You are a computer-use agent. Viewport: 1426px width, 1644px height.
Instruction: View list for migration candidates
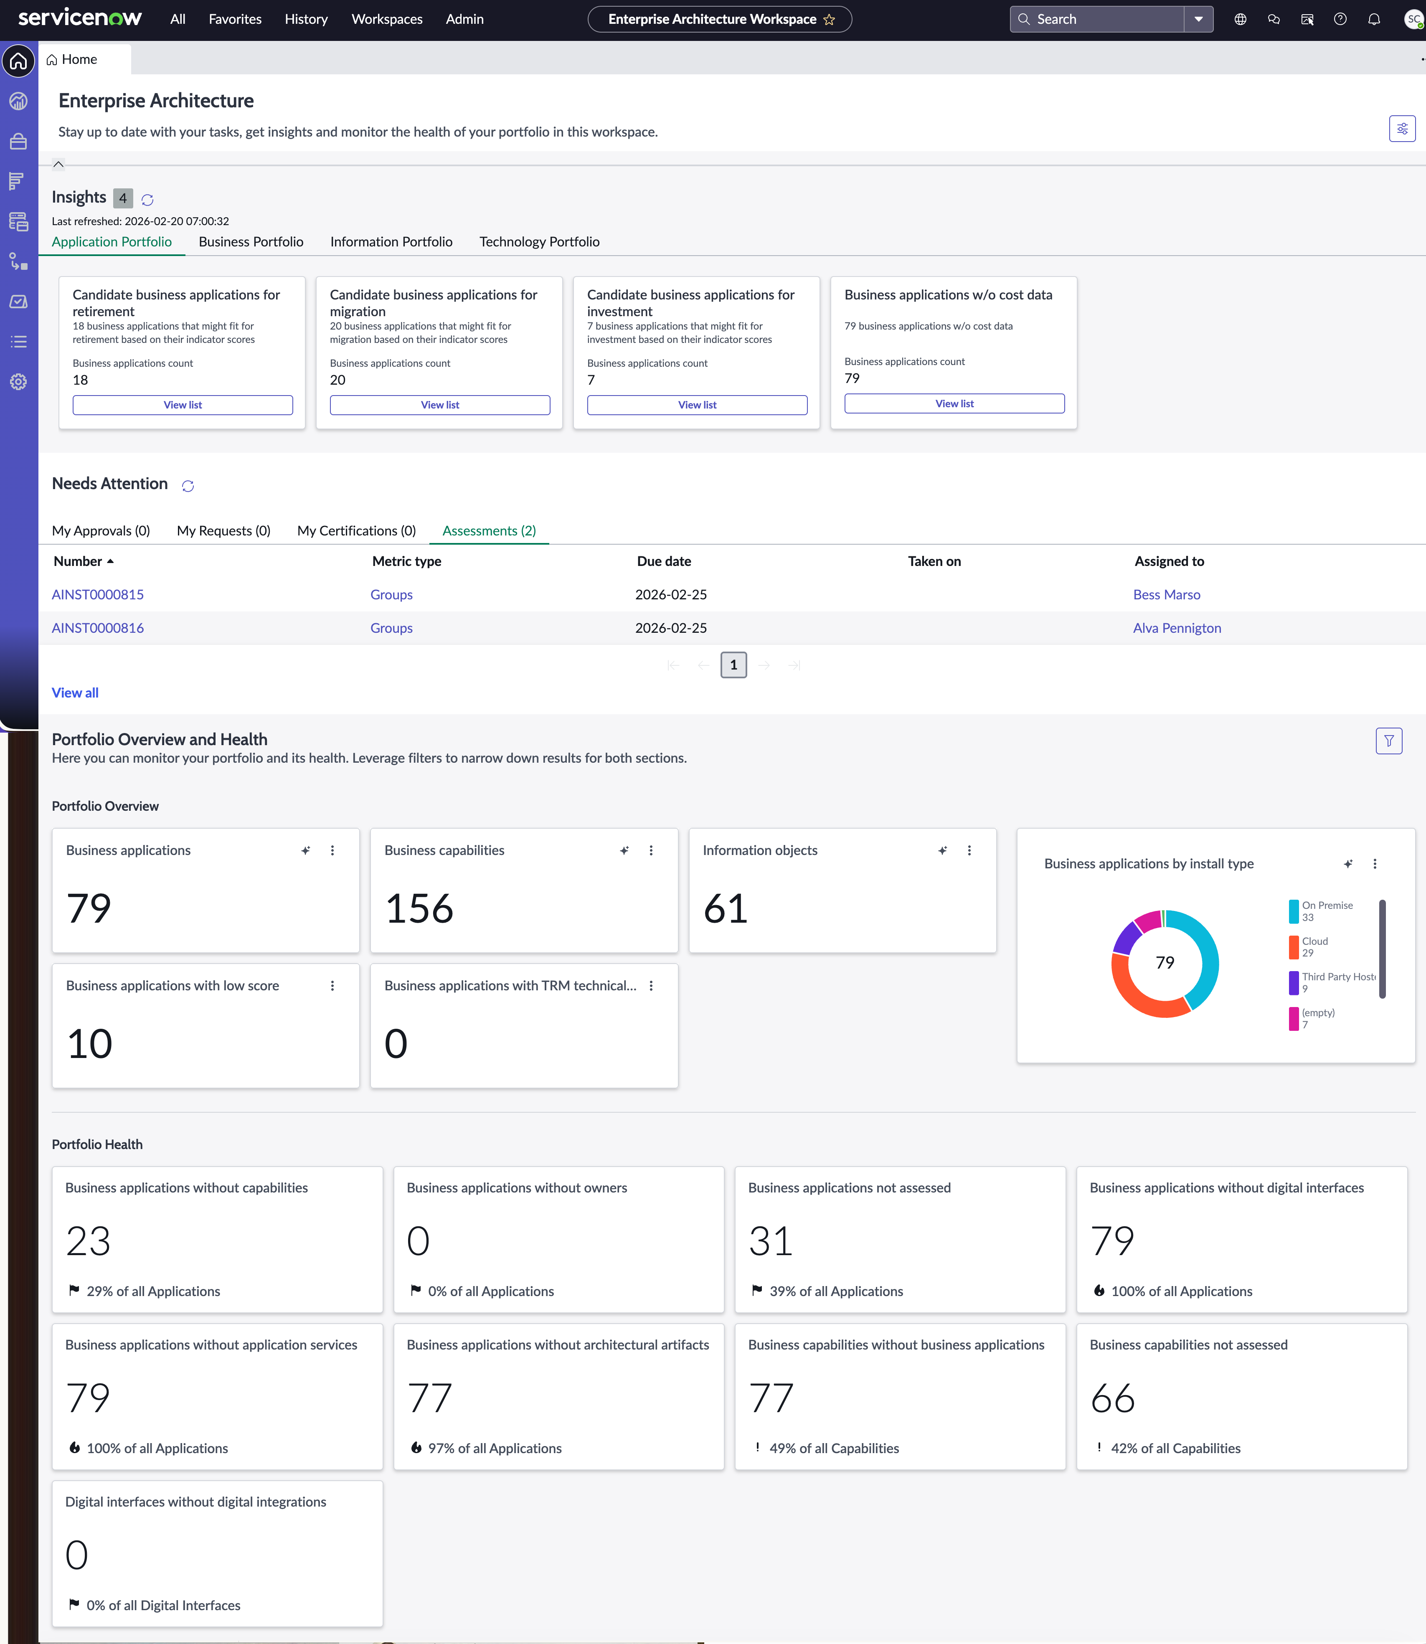tap(440, 405)
